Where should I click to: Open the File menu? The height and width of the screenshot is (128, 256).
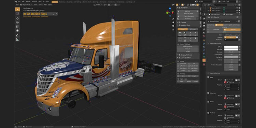click(x=19, y=1)
